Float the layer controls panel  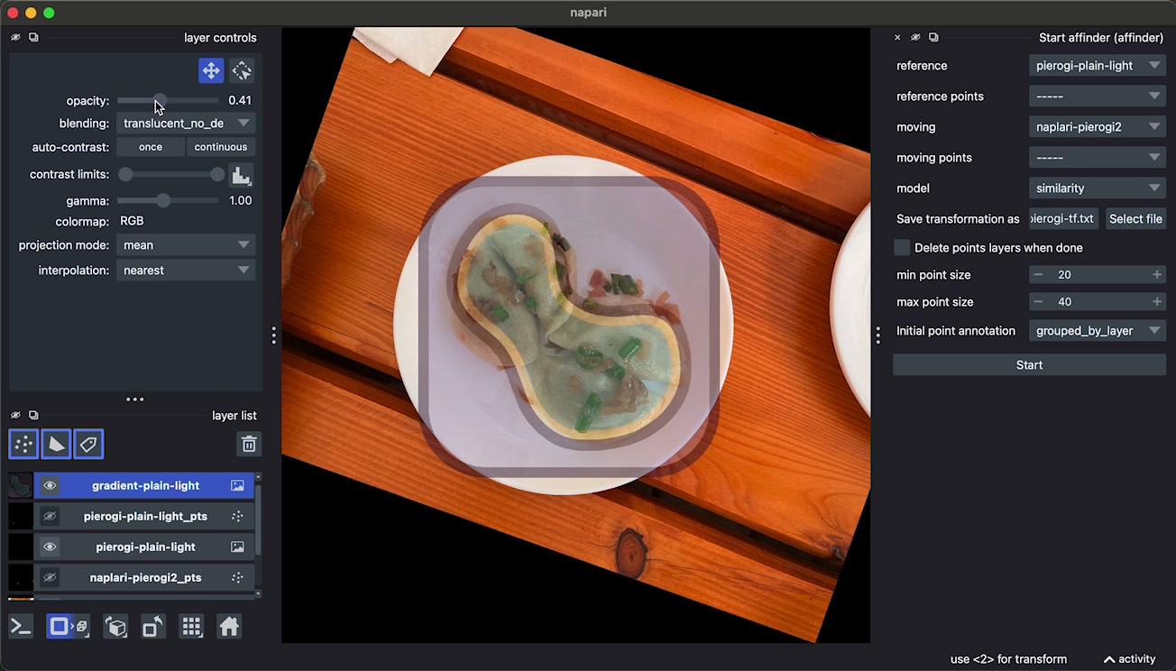[33, 38]
